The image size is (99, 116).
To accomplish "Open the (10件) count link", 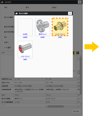I will [x=42, y=37].
